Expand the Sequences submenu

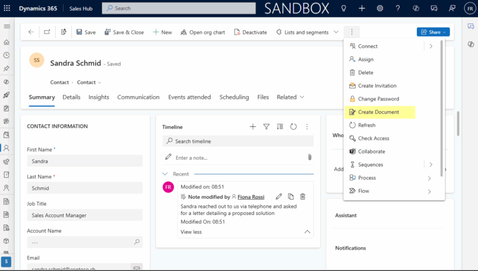coord(429,164)
